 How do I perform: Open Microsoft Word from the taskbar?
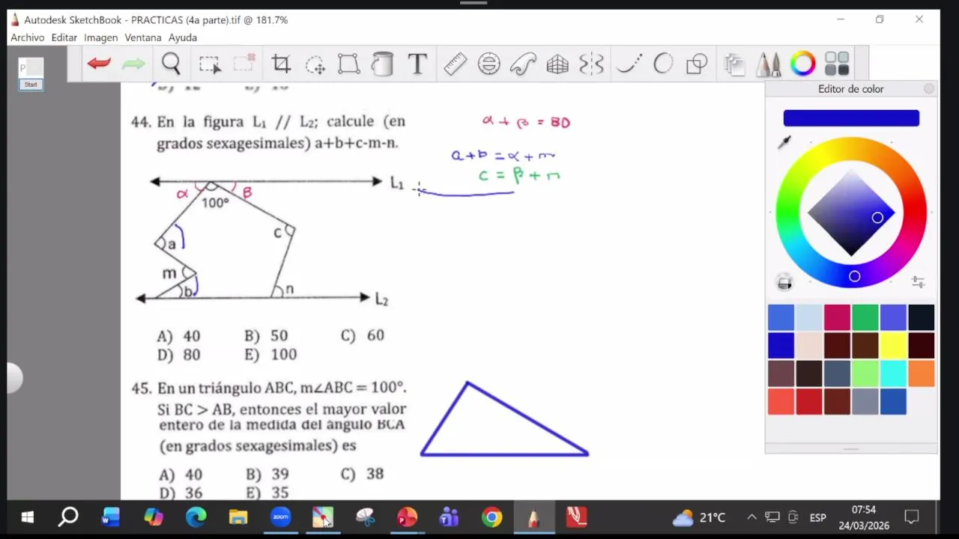click(x=111, y=517)
